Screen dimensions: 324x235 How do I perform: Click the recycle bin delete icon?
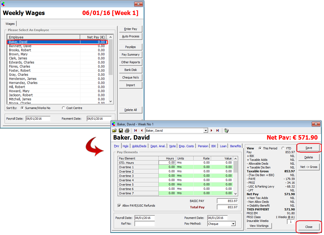(226, 131)
